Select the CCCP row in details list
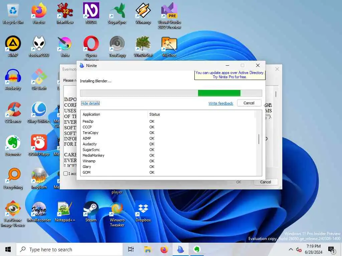This screenshot has width=342, height=256. click(x=168, y=127)
